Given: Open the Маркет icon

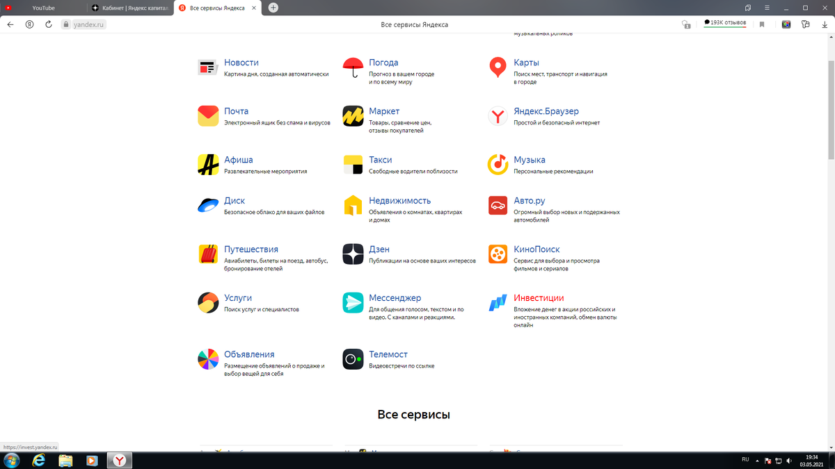Looking at the screenshot, I should [353, 116].
